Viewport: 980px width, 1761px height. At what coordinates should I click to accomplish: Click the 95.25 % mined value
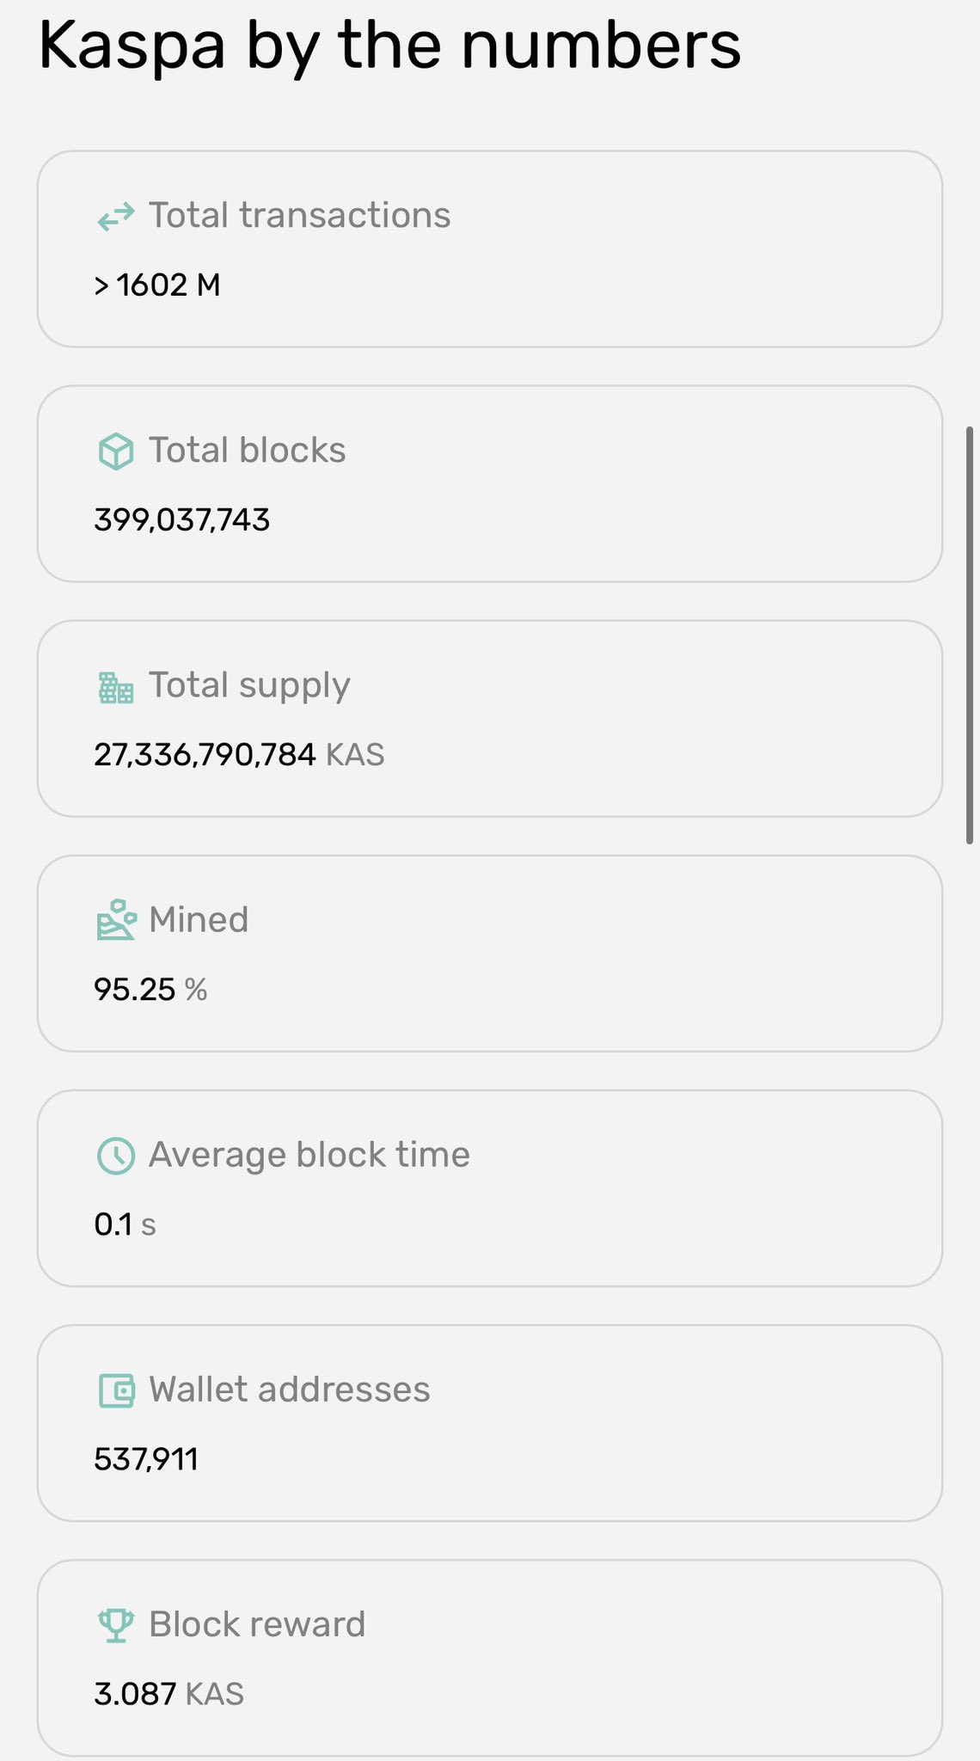150,990
